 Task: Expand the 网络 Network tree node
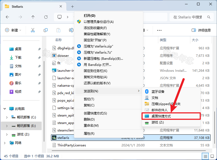[x=5, y=143]
